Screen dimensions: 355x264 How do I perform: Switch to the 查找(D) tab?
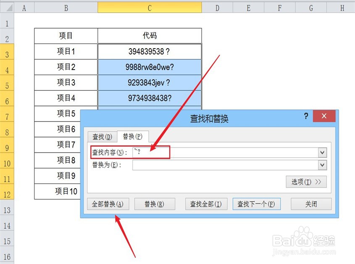click(101, 136)
